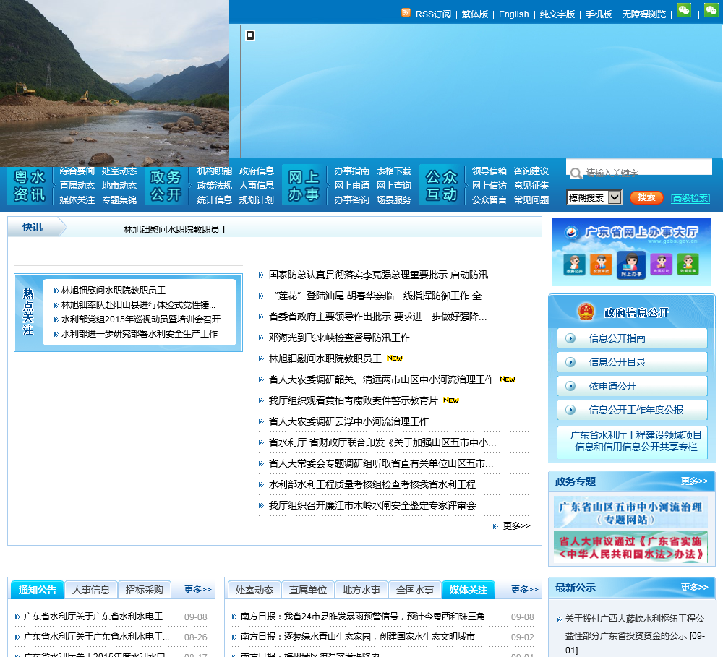Open the orange 投资审批 service hall icon
The height and width of the screenshot is (657, 723).
click(x=601, y=265)
